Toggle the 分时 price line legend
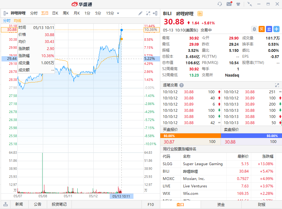 click(x=7, y=21)
